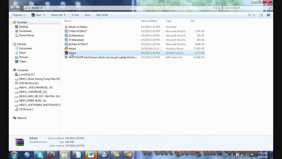
Task: Go to Desktop in Favorites
Action: point(23,26)
